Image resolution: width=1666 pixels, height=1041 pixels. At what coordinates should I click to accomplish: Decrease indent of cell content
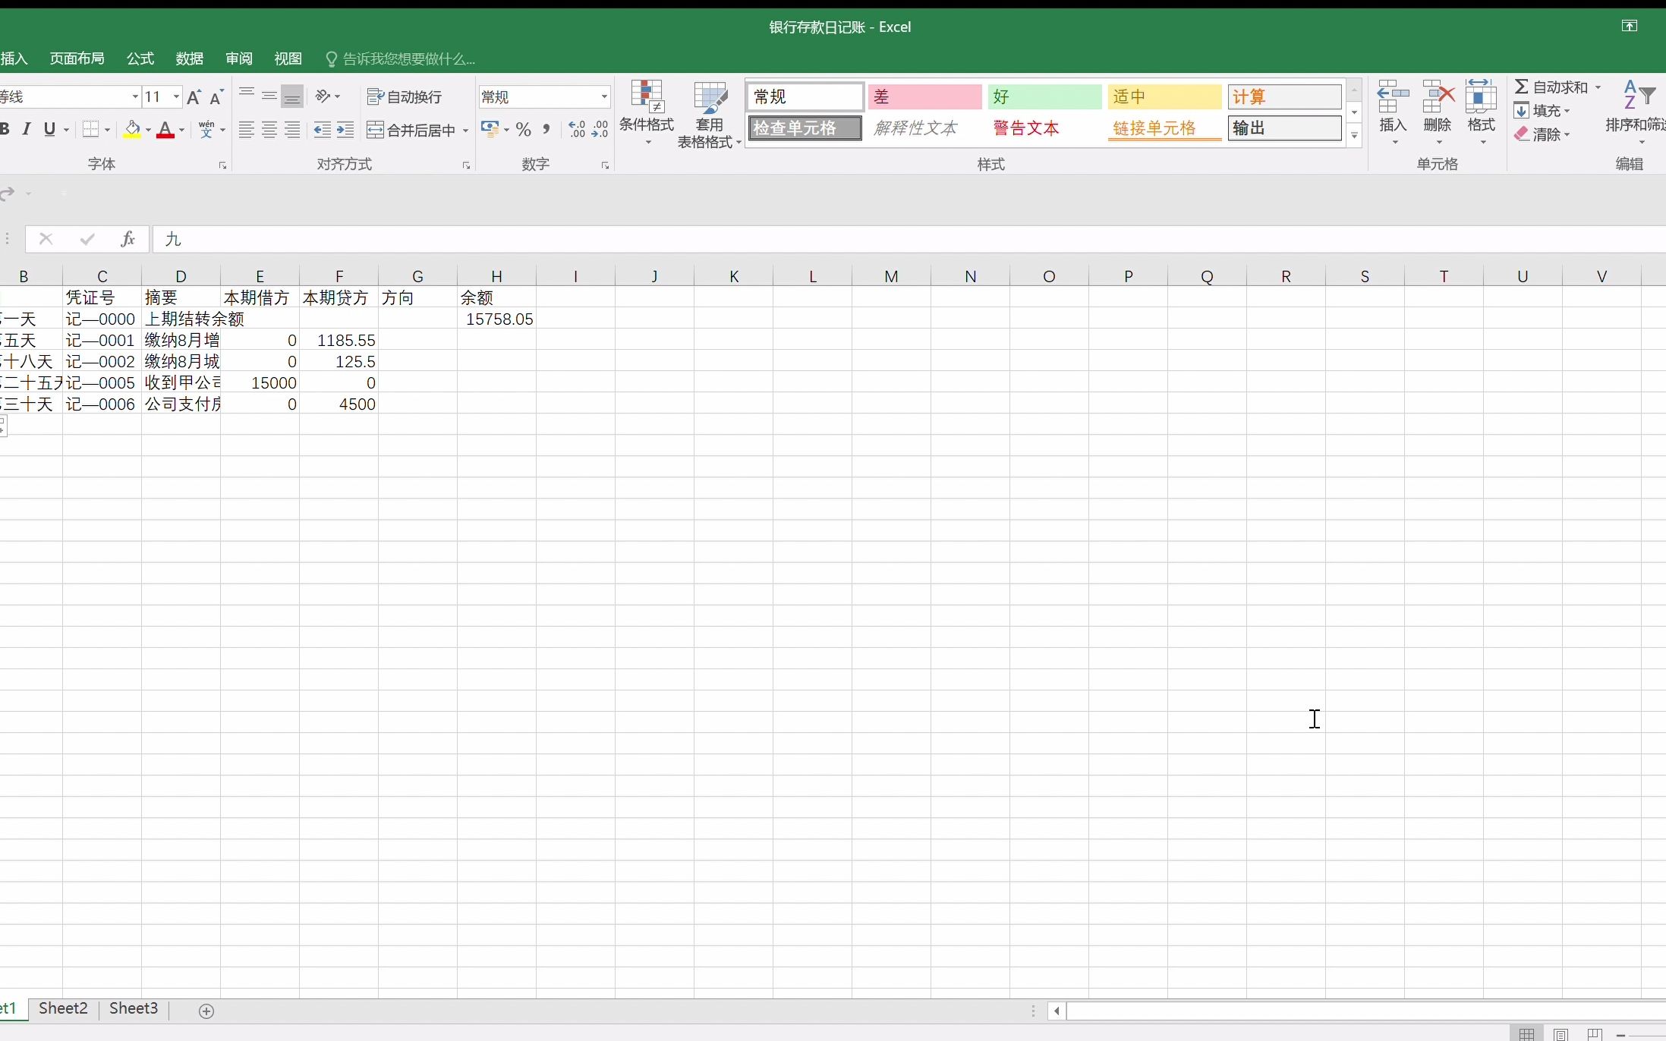pyautogui.click(x=322, y=130)
